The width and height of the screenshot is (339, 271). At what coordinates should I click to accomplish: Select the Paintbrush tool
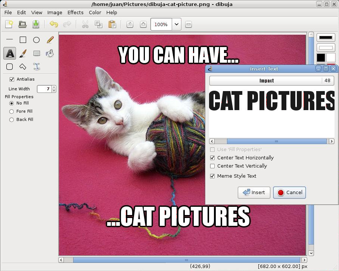tap(23, 53)
